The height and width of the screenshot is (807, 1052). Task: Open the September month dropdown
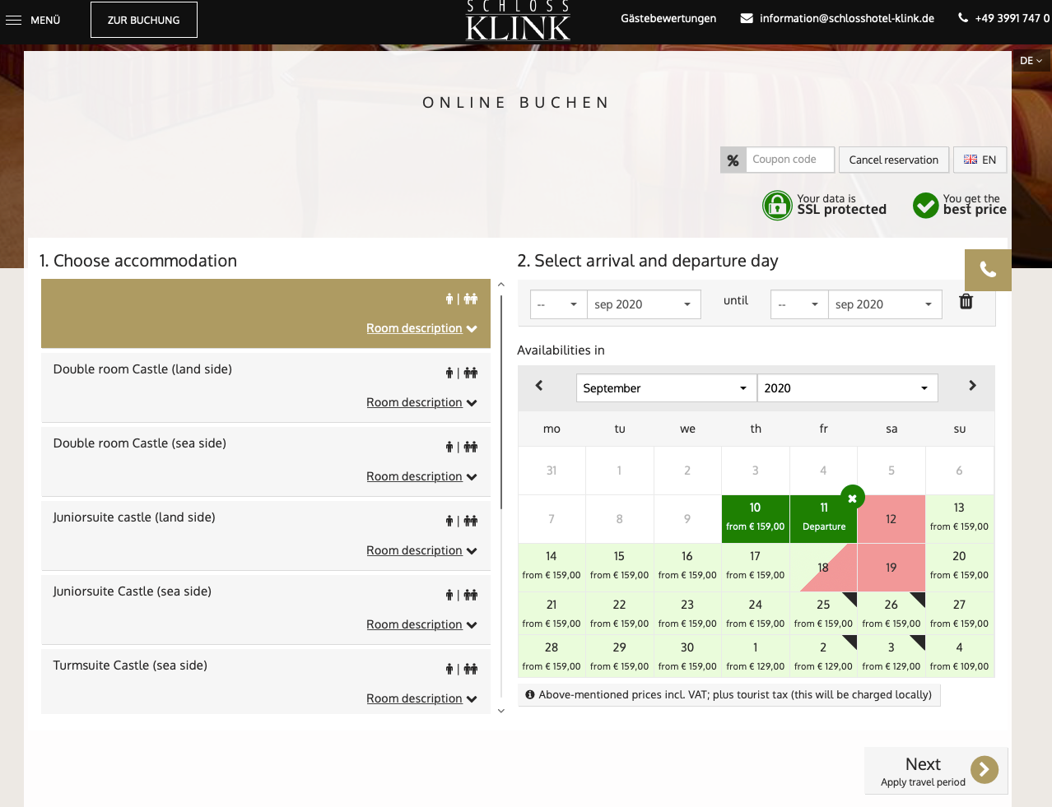(665, 388)
